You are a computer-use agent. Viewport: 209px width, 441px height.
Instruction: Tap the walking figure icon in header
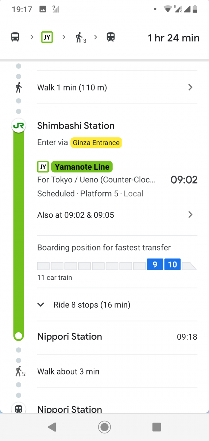[80, 37]
